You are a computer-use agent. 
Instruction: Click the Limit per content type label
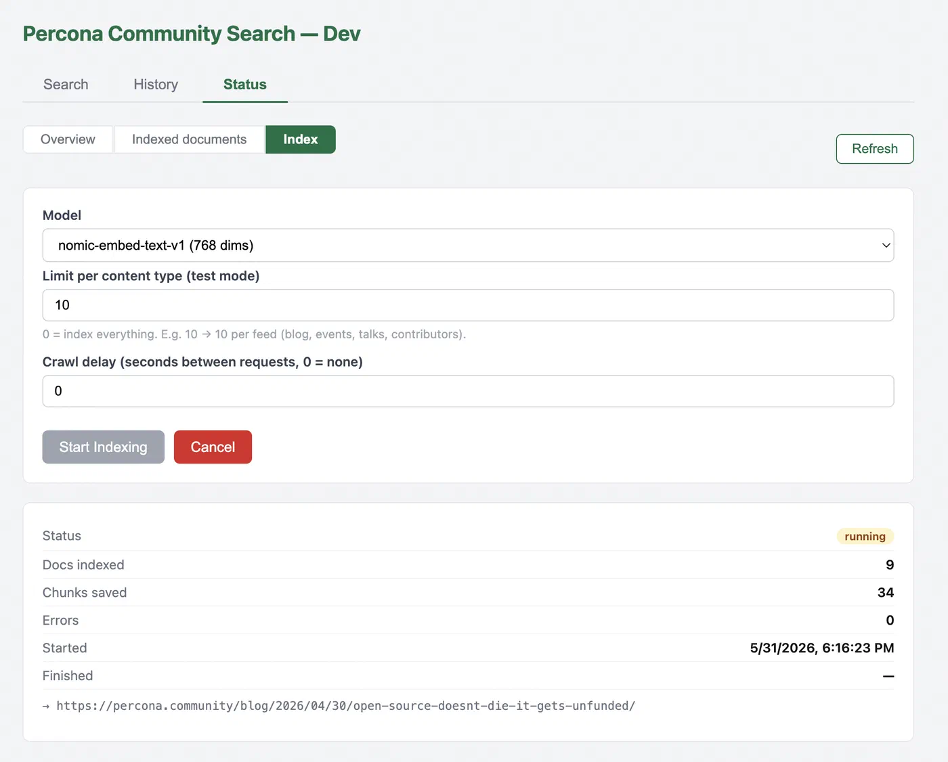(151, 276)
